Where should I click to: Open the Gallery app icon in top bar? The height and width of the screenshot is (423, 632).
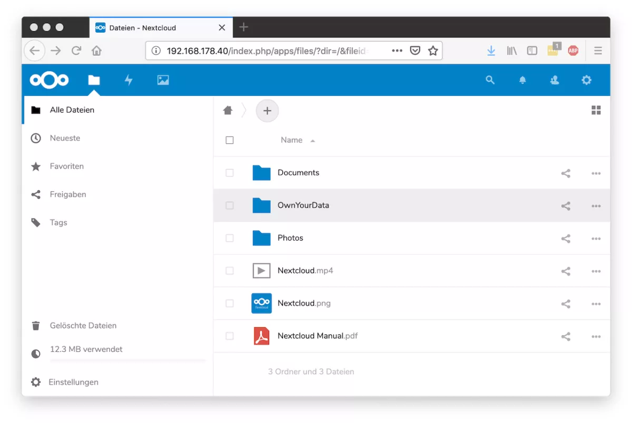pos(163,80)
